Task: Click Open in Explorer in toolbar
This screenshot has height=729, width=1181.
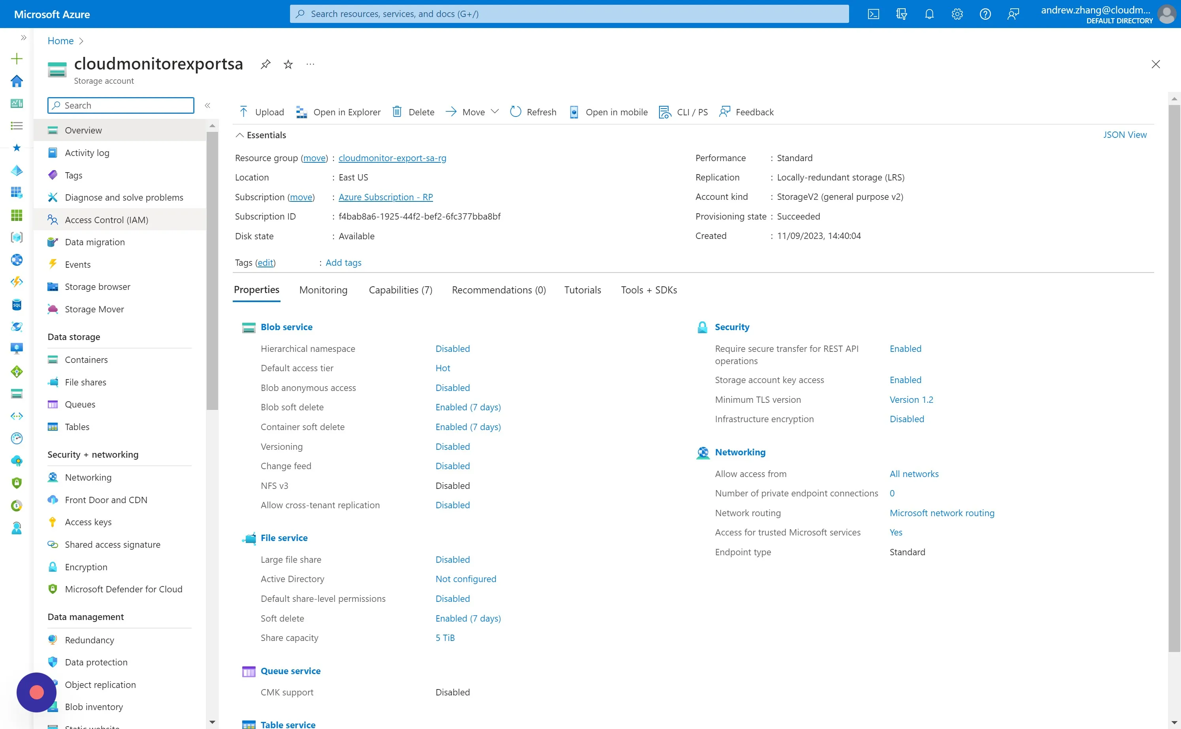Action: click(338, 112)
